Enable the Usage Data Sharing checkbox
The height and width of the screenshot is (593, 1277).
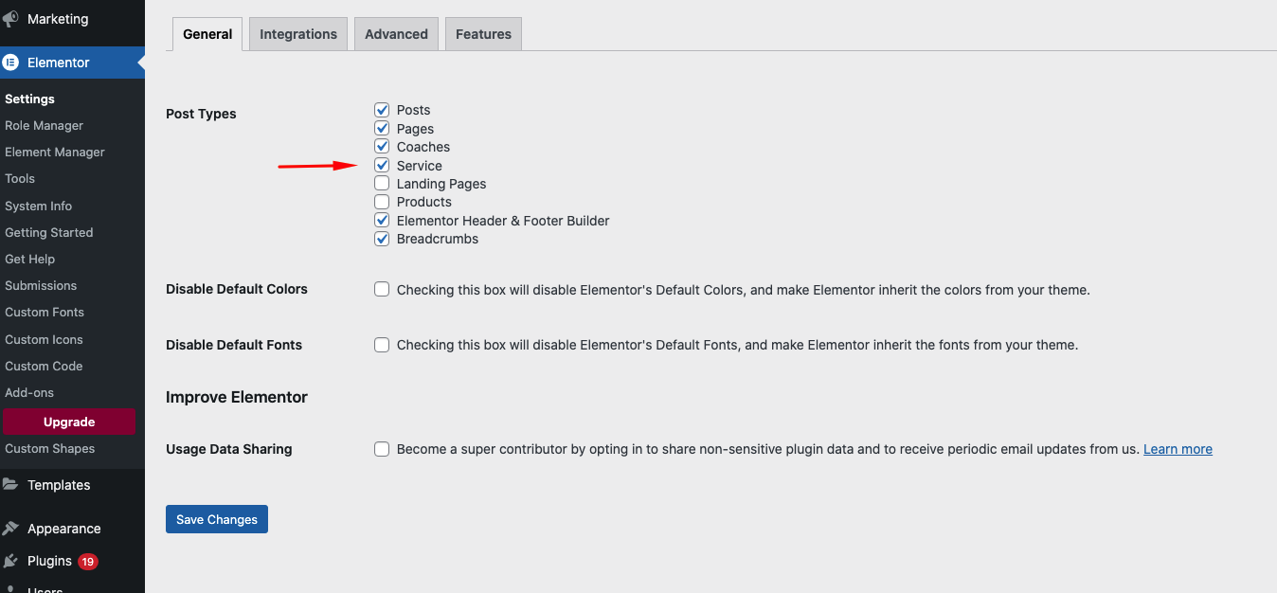(x=382, y=449)
